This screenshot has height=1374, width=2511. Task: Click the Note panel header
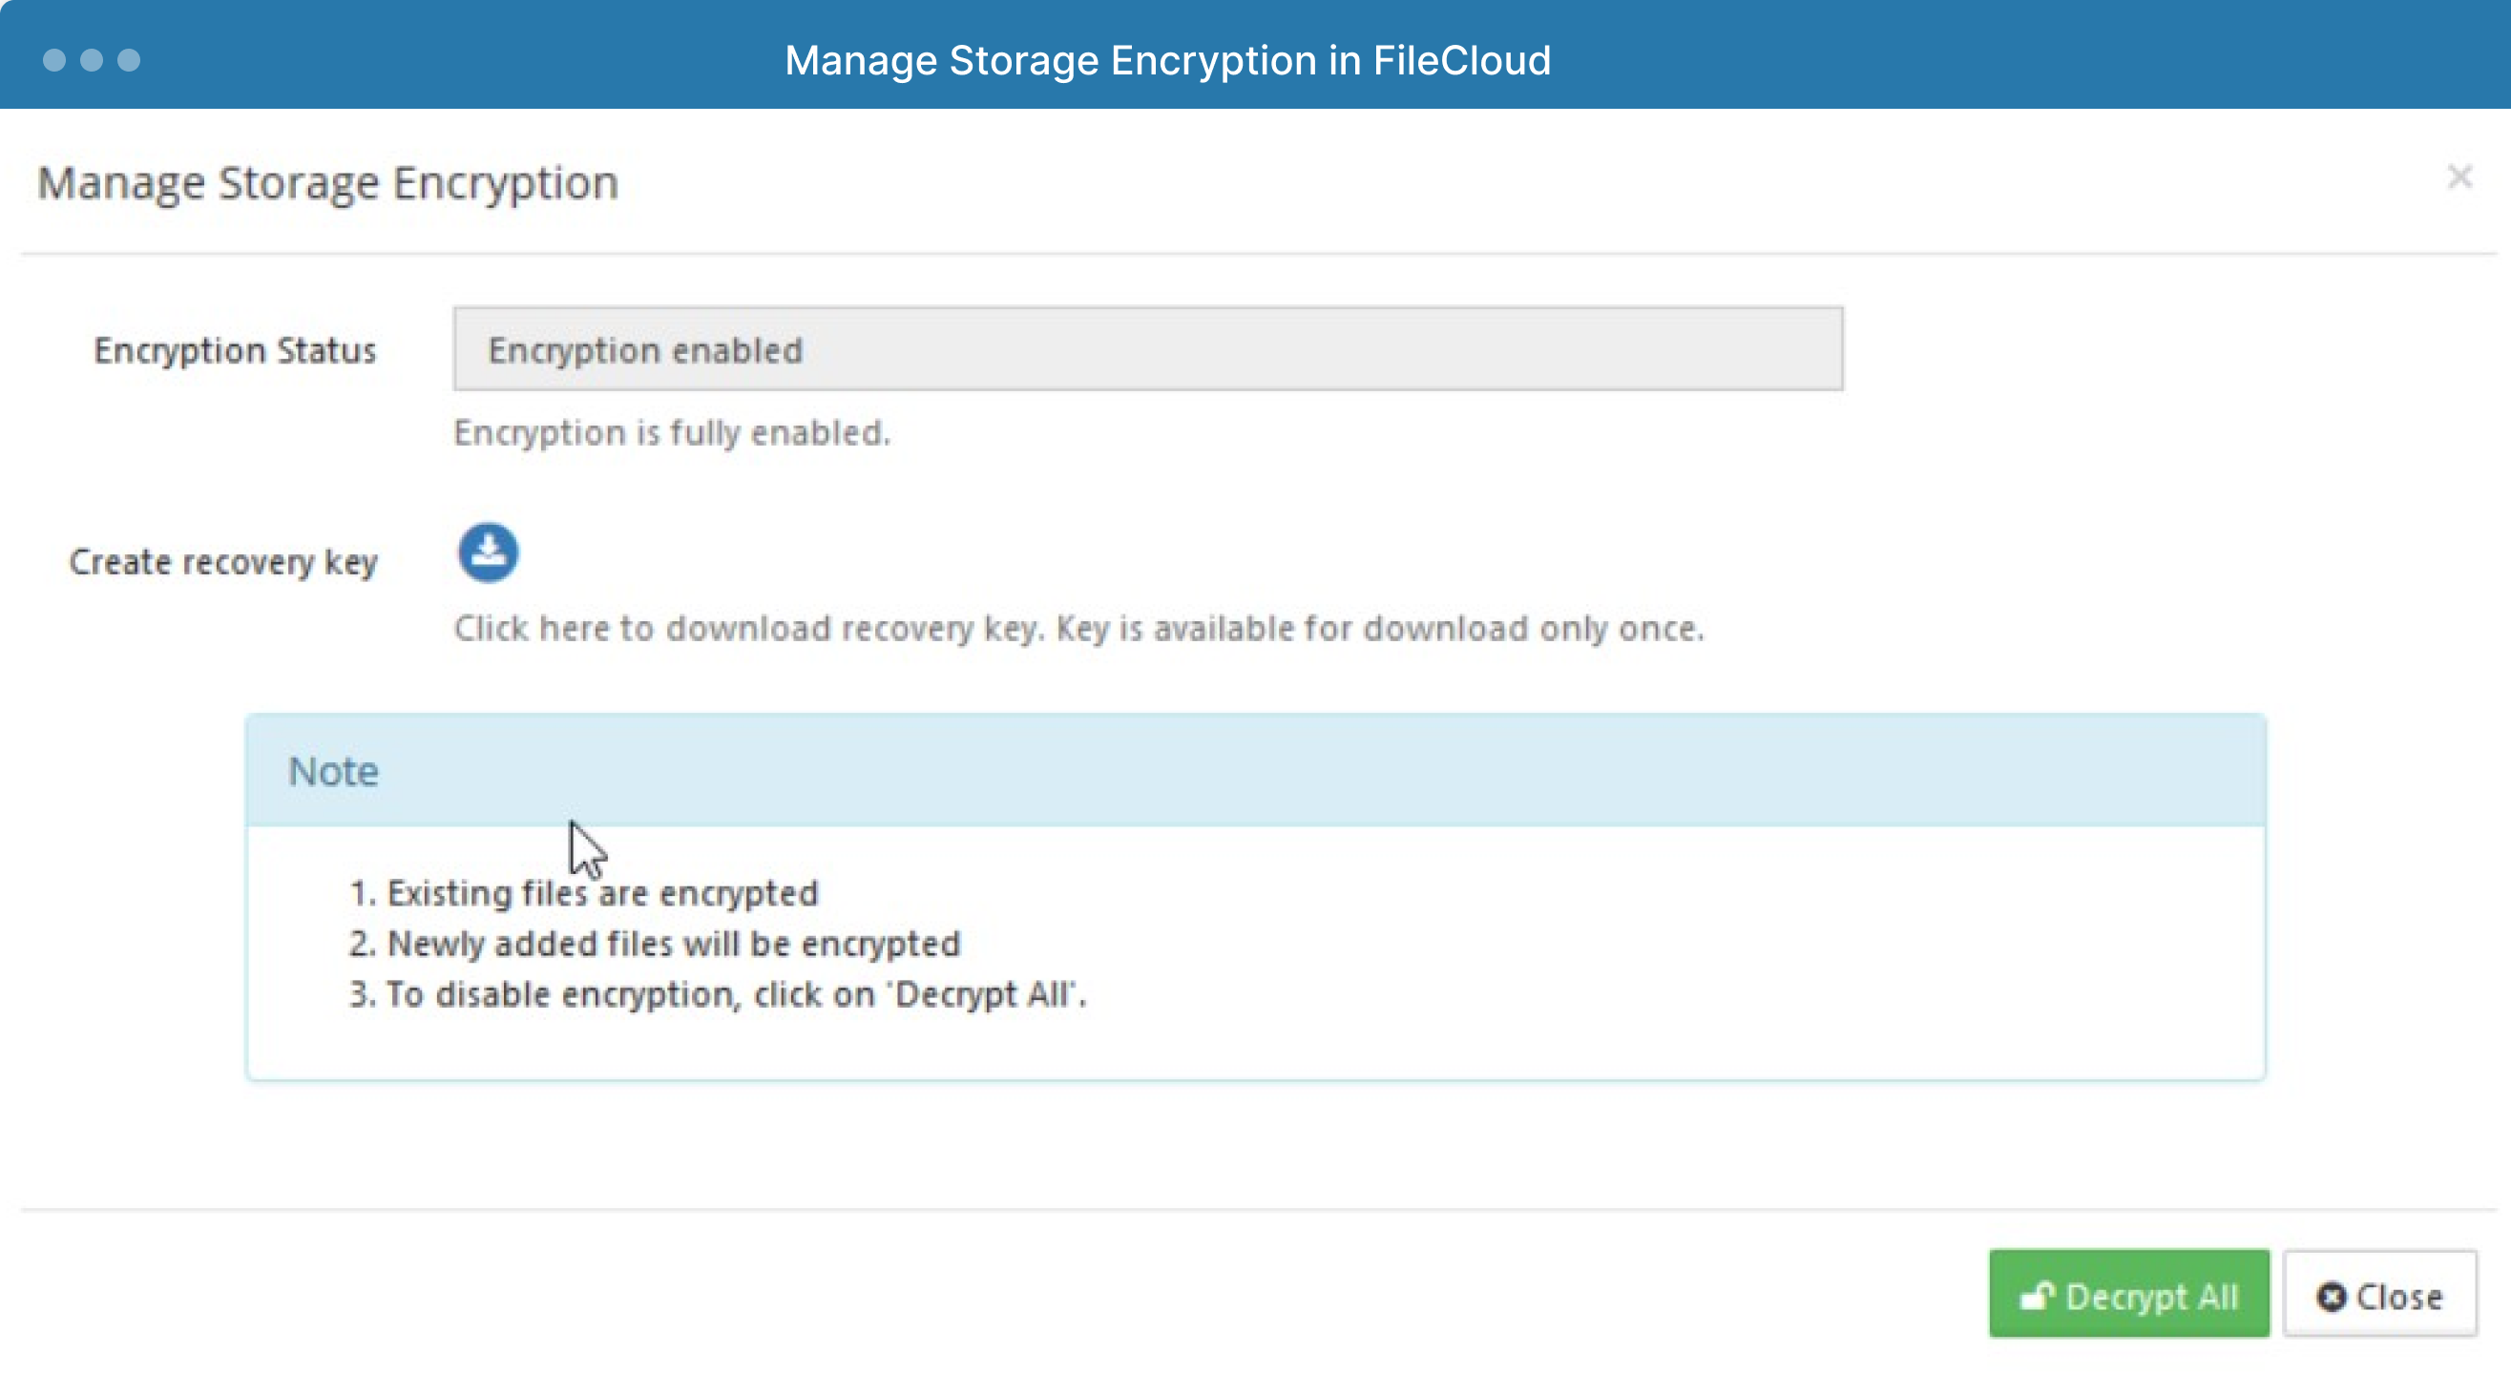[1256, 771]
